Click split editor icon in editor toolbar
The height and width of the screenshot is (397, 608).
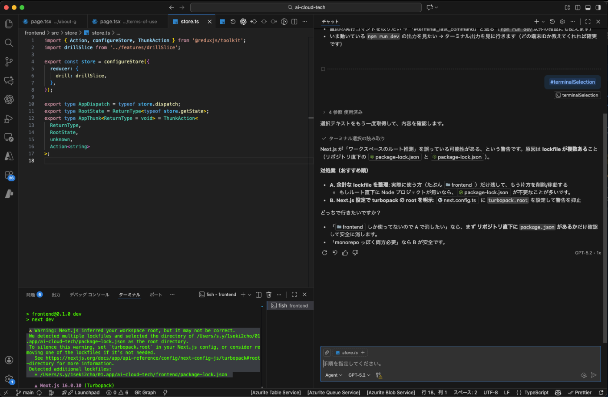click(294, 21)
